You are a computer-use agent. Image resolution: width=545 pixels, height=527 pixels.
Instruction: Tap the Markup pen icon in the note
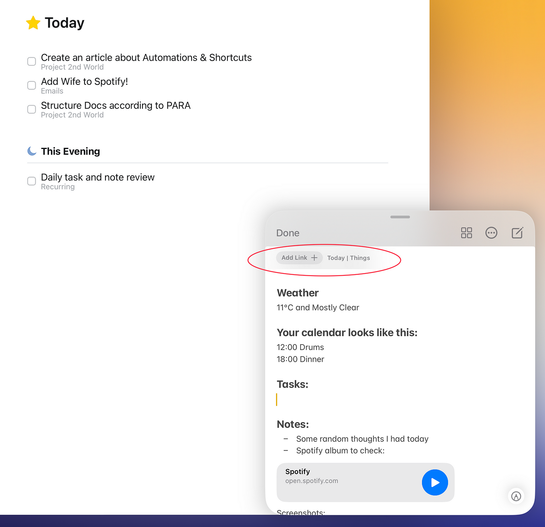click(x=516, y=496)
